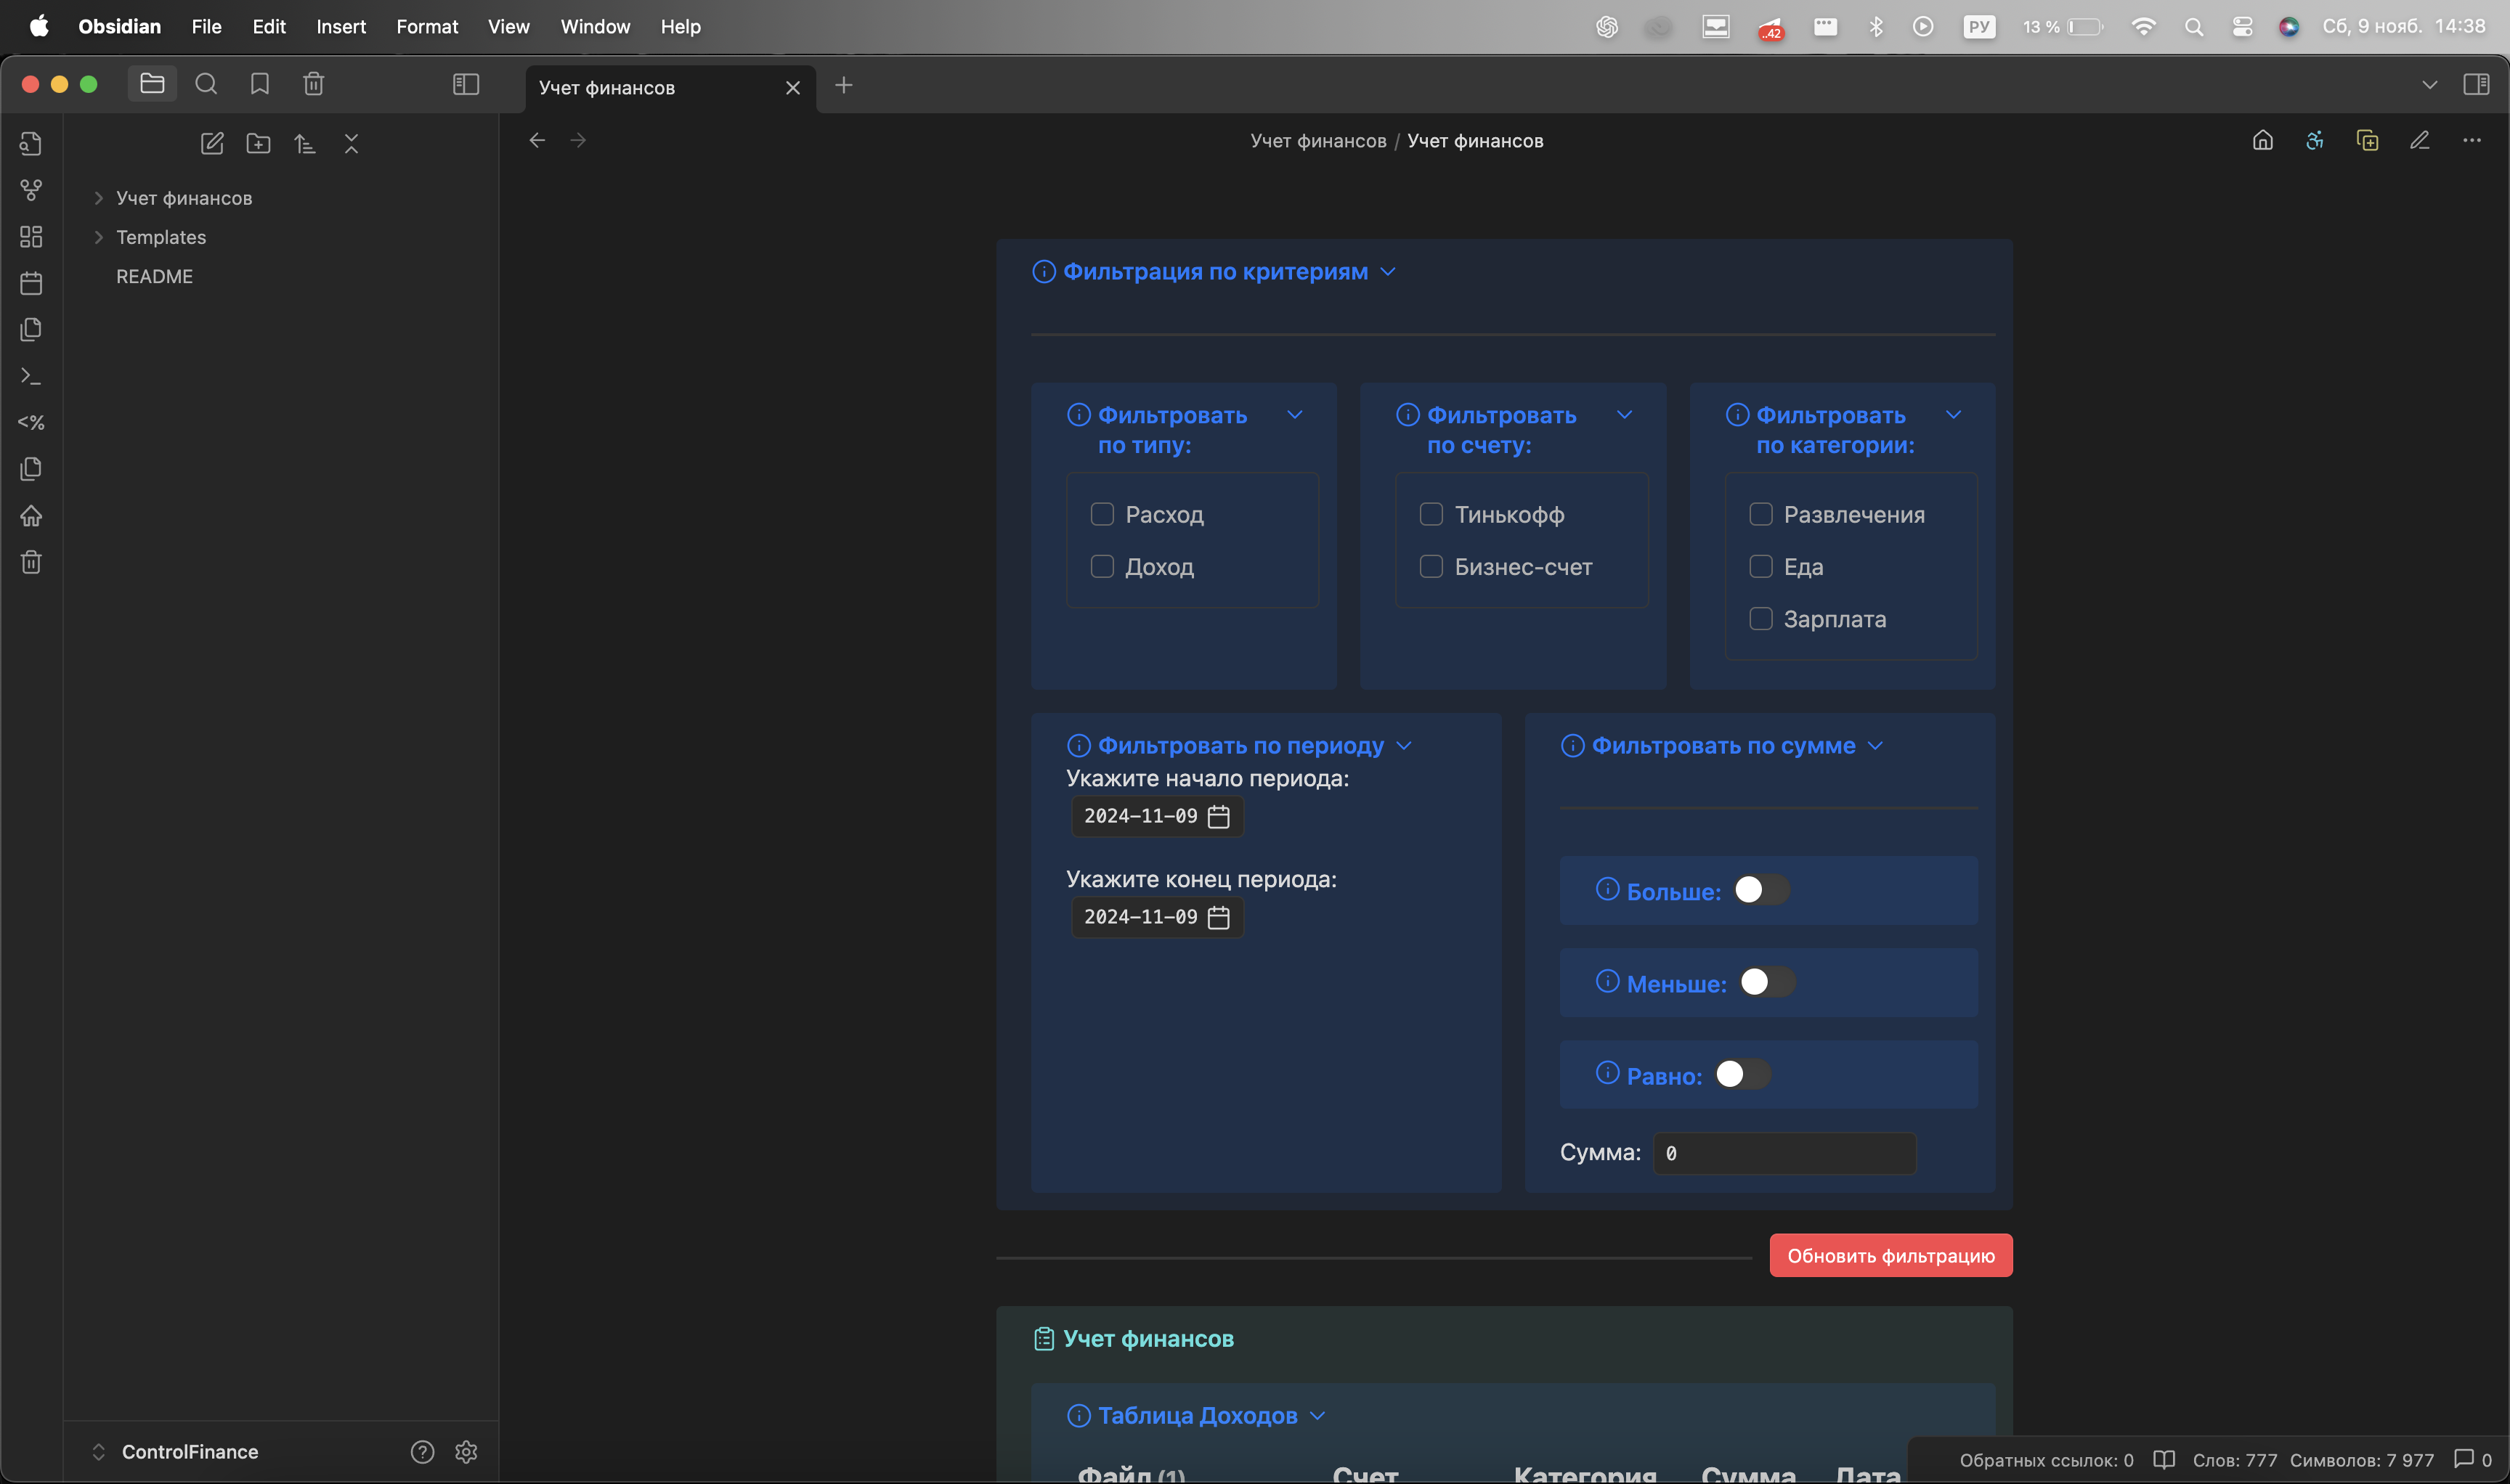Open command palette terminal icon
Screen dimensions: 2510x1484
[x=31, y=376]
